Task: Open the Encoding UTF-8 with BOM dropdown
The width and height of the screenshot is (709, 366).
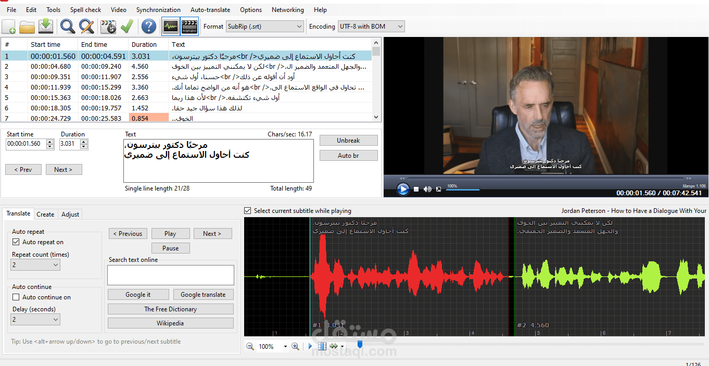Action: 371,26
